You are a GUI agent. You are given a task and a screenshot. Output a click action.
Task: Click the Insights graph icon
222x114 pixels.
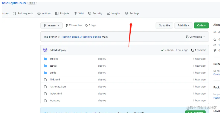pos(108,14)
